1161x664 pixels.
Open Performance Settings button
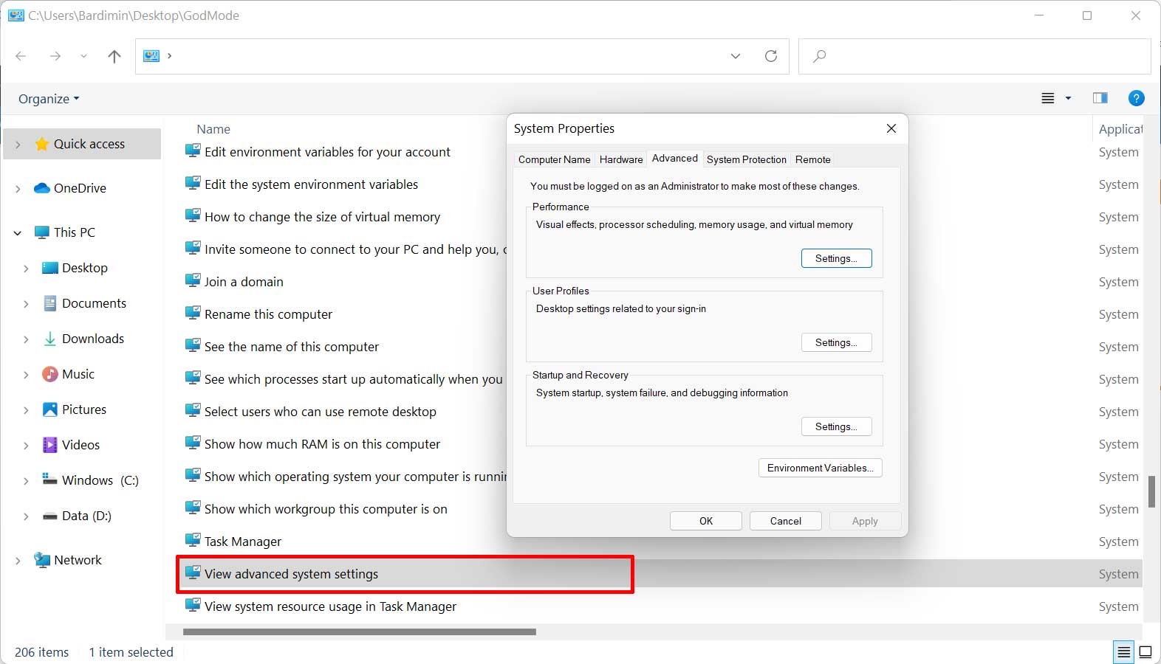click(x=837, y=258)
